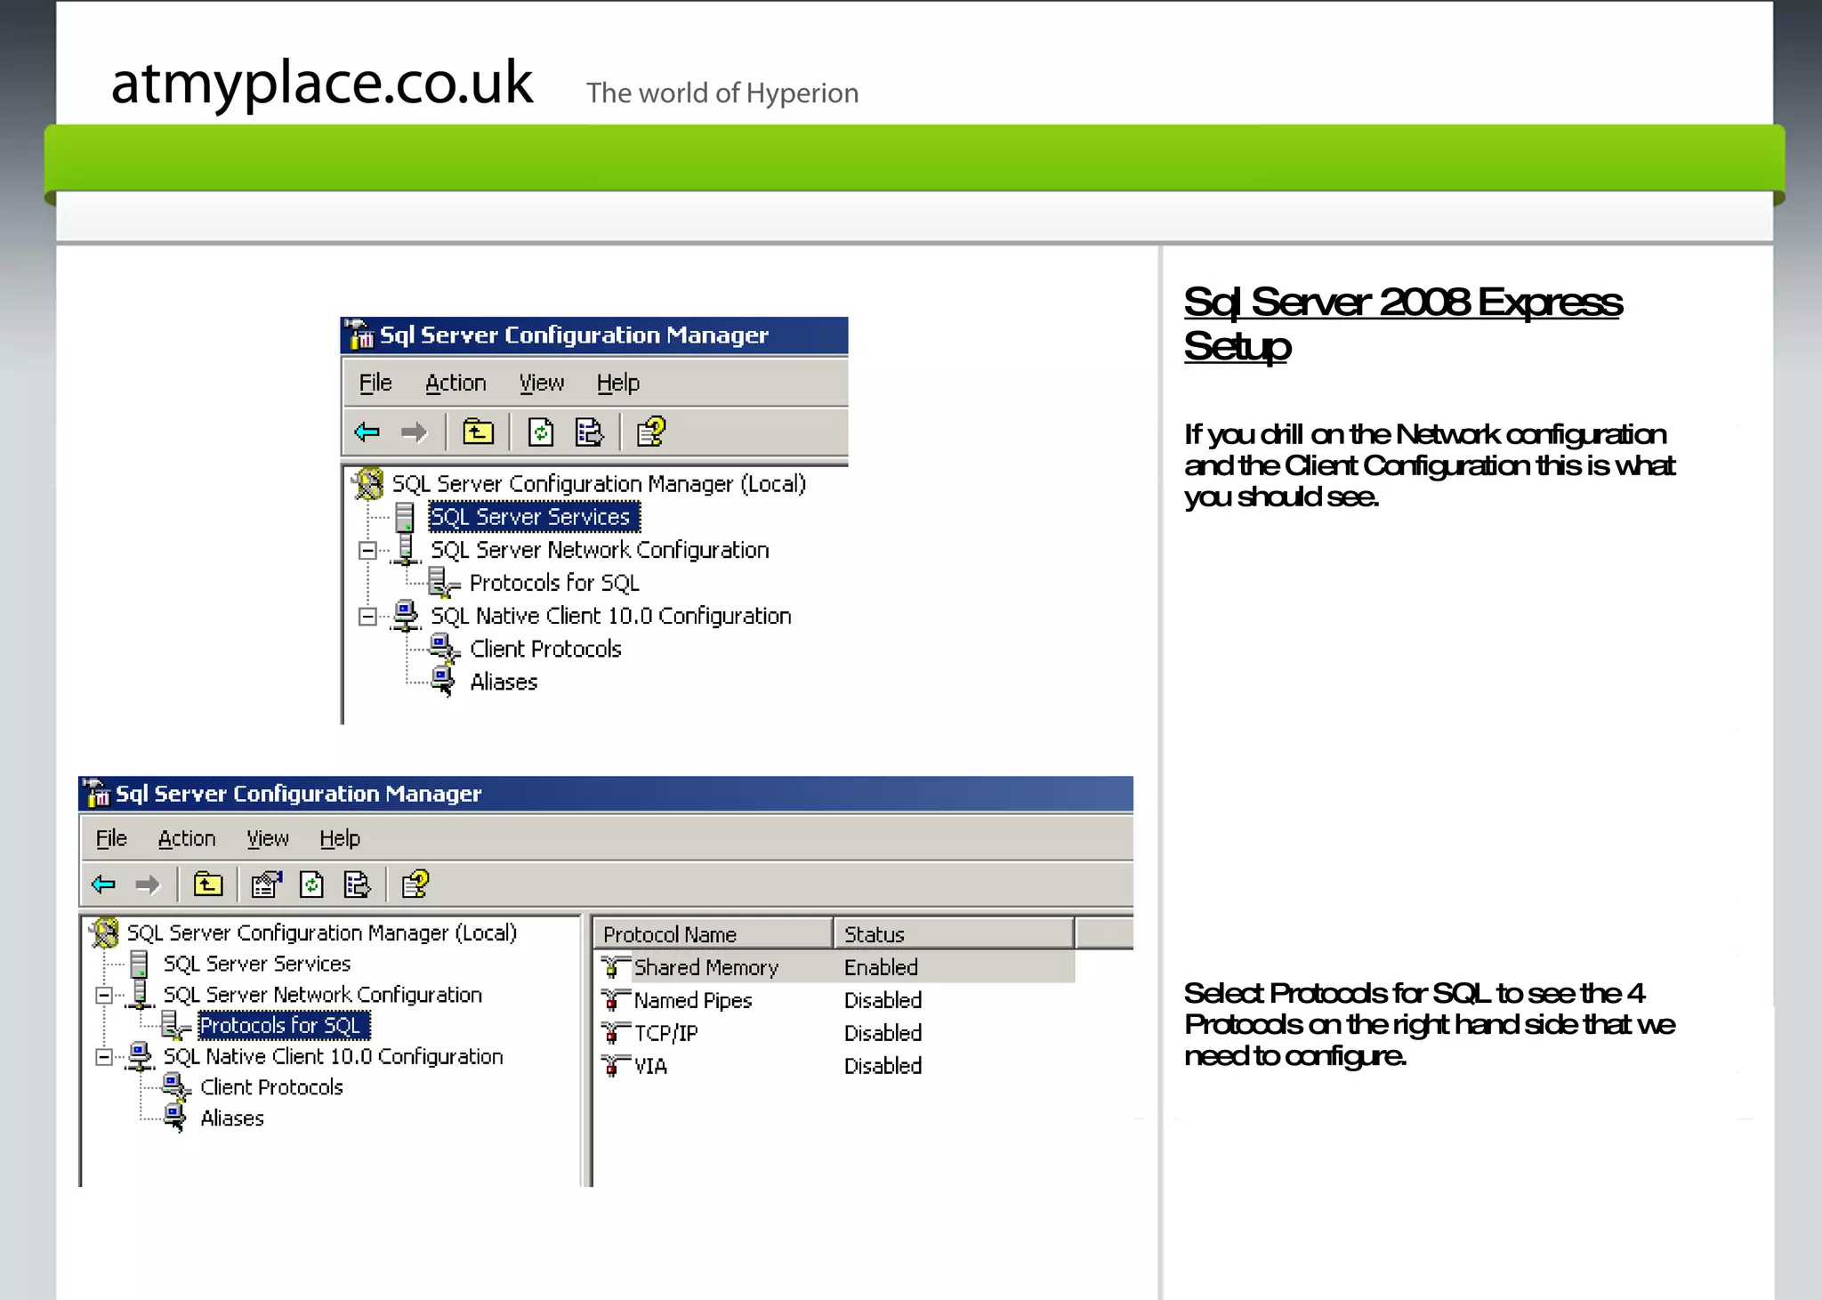Open Action menu in upper window
This screenshot has width=1822, height=1300.
[455, 384]
